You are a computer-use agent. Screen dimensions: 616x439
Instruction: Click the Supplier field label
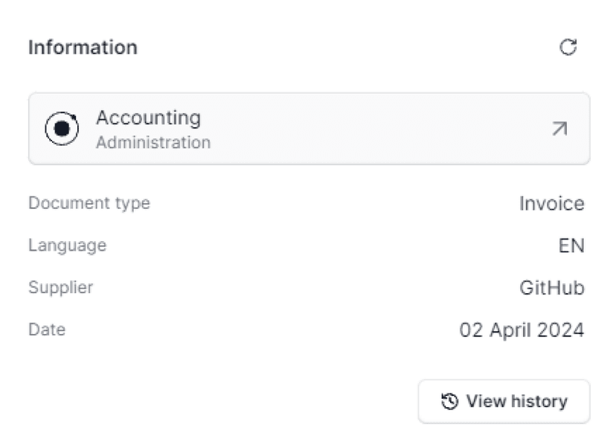pos(60,287)
